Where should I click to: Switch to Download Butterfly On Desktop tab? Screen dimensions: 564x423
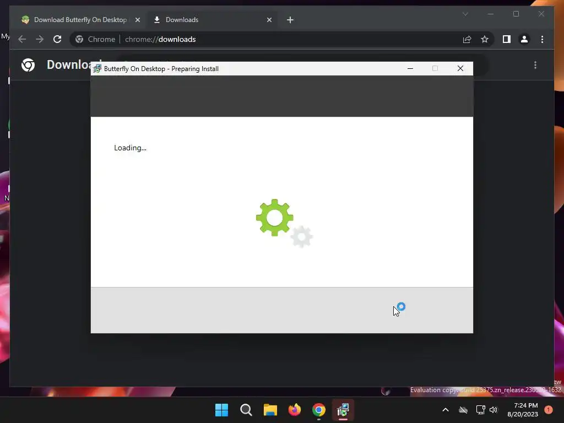(80, 20)
